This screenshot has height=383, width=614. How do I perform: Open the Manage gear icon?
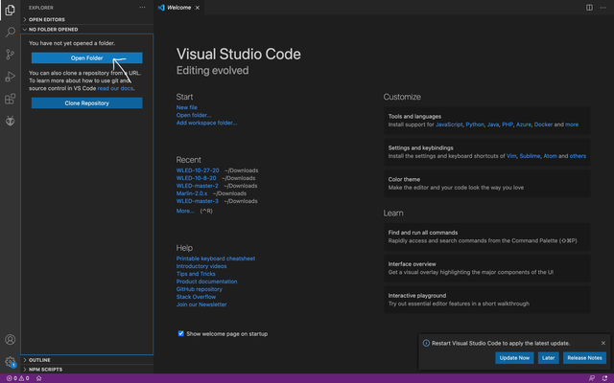click(x=11, y=362)
